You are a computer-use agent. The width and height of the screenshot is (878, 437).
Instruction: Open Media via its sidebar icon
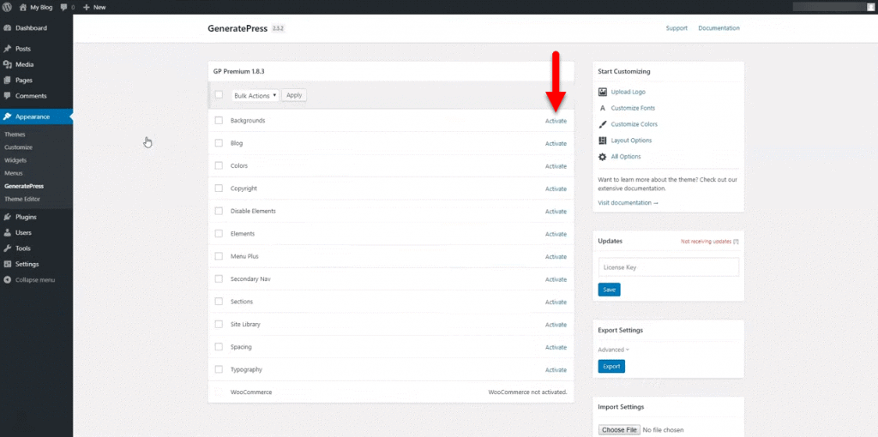pyautogui.click(x=8, y=64)
